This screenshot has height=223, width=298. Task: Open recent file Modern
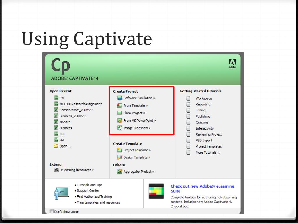click(65, 122)
